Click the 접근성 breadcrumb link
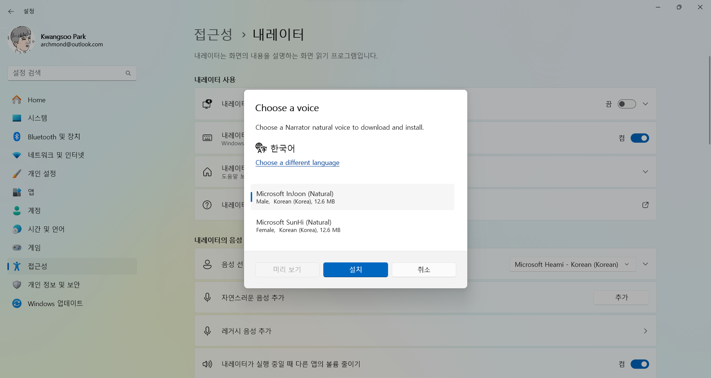This screenshot has height=378, width=711. coord(213,34)
